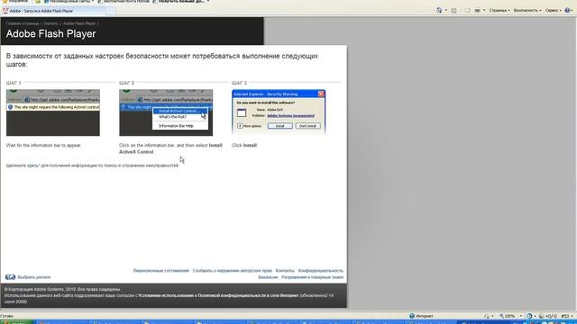Open Лицензионные соглашения footer link
Image resolution: width=577 pixels, height=324 pixels.
[160, 271]
